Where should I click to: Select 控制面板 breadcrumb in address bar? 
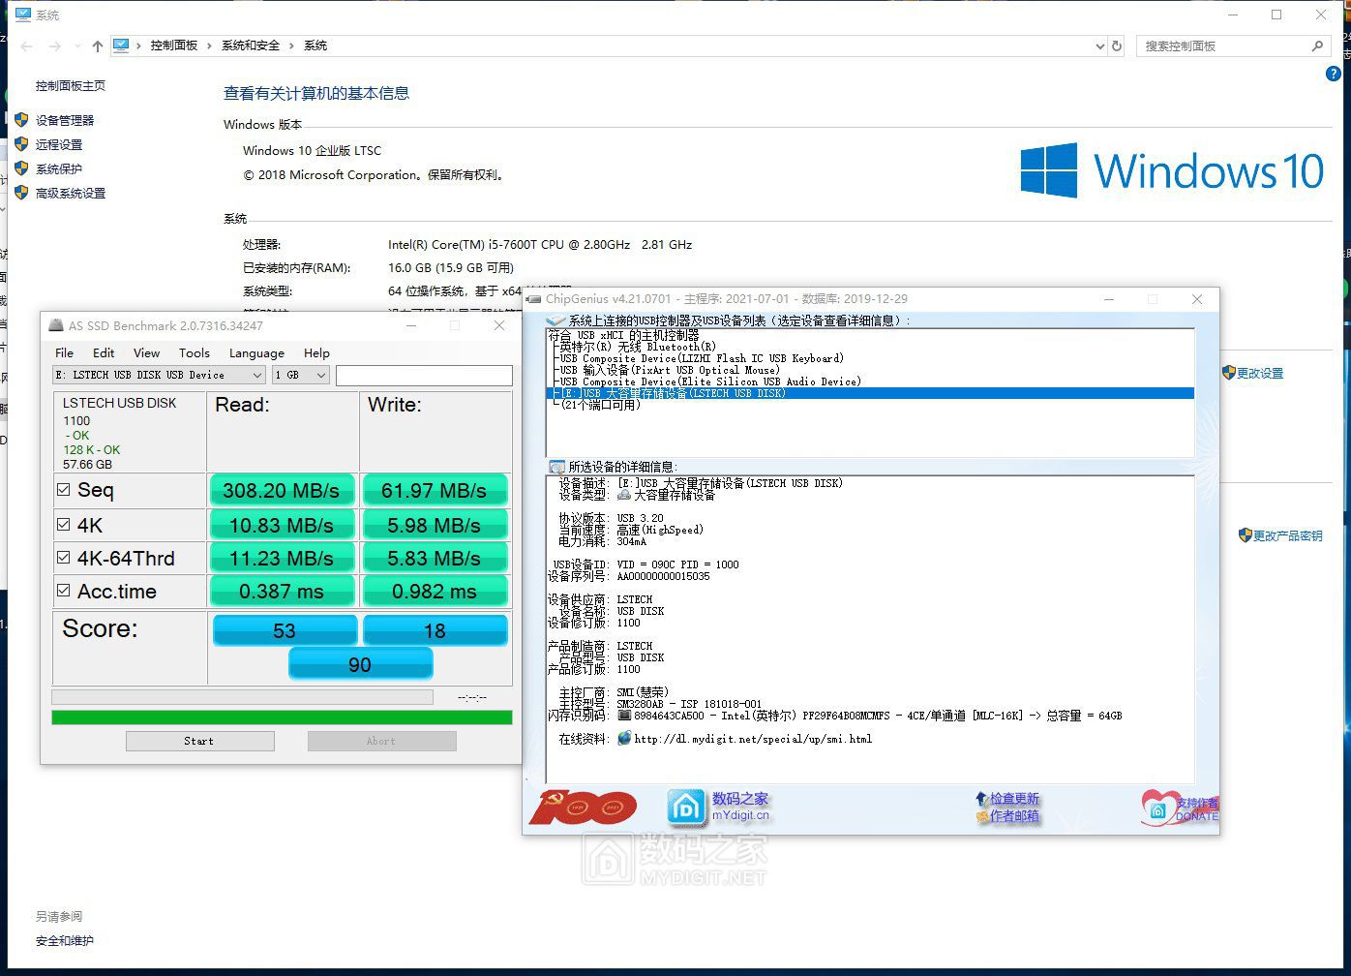point(174,46)
